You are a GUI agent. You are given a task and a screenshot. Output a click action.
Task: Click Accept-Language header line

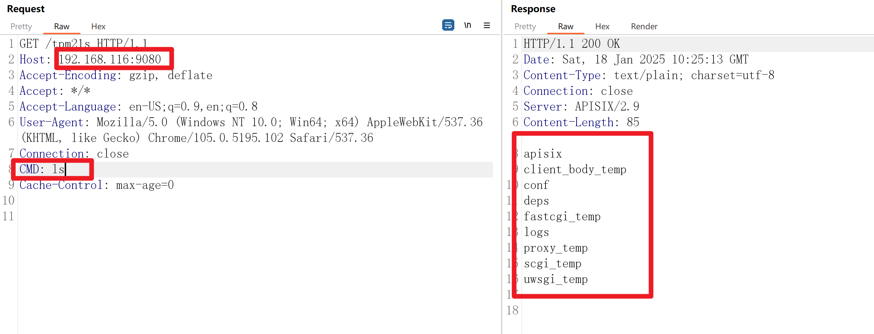tap(138, 107)
